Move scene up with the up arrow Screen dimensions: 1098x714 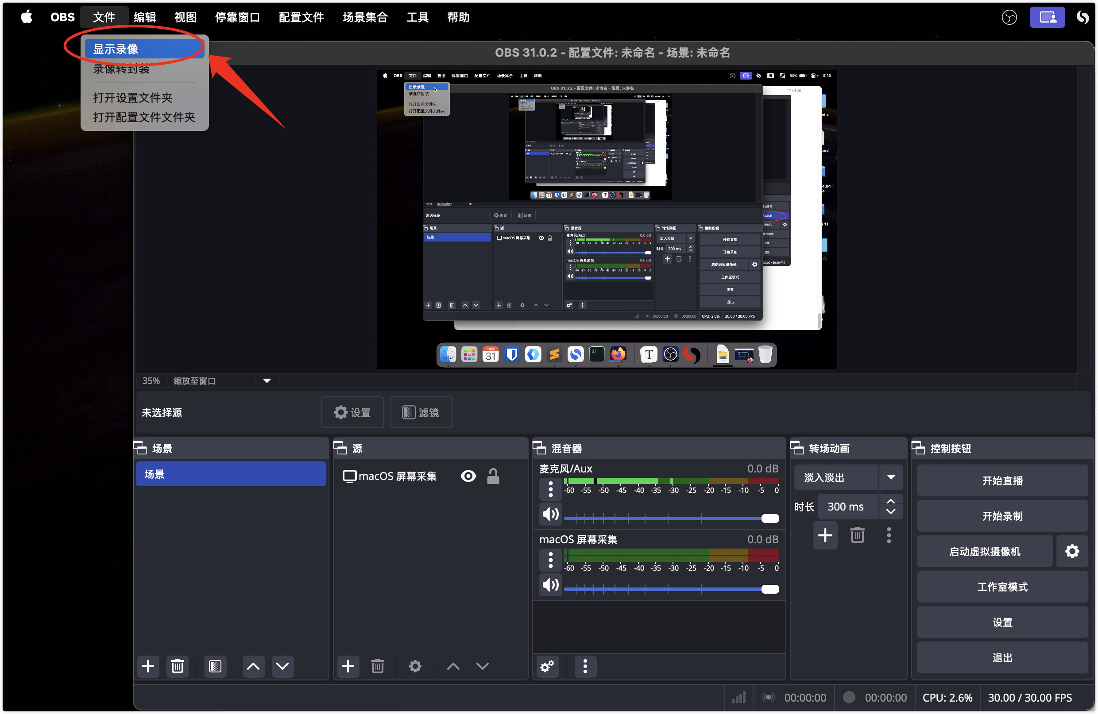(x=253, y=666)
